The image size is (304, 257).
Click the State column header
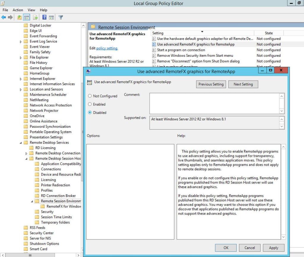(269, 33)
